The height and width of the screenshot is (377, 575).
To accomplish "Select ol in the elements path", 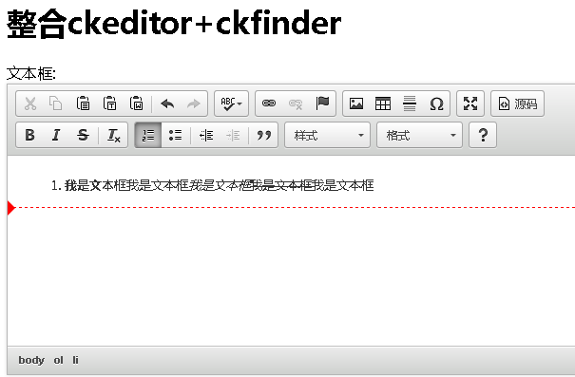I will [58, 360].
